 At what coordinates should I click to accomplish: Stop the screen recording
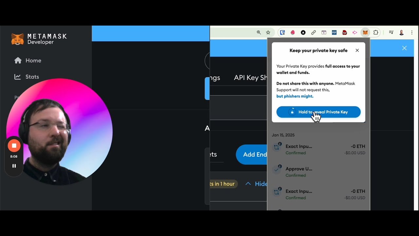(x=14, y=146)
